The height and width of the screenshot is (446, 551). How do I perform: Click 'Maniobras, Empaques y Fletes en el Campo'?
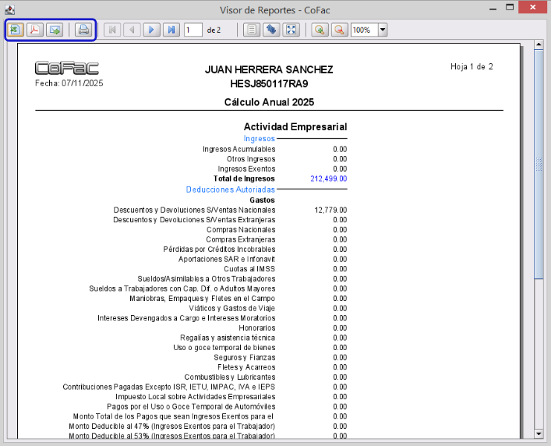[x=202, y=299]
